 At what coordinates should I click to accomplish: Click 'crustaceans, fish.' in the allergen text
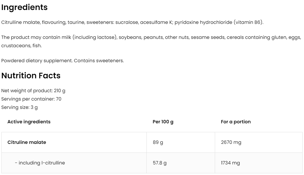[x=21, y=46]
